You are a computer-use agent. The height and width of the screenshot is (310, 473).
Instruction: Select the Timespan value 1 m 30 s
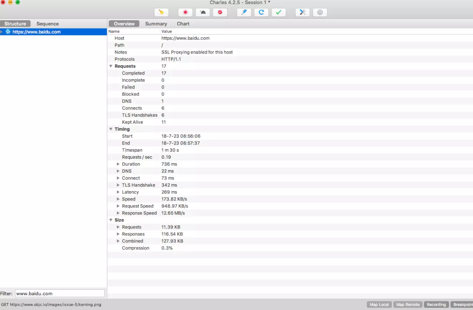coord(170,150)
